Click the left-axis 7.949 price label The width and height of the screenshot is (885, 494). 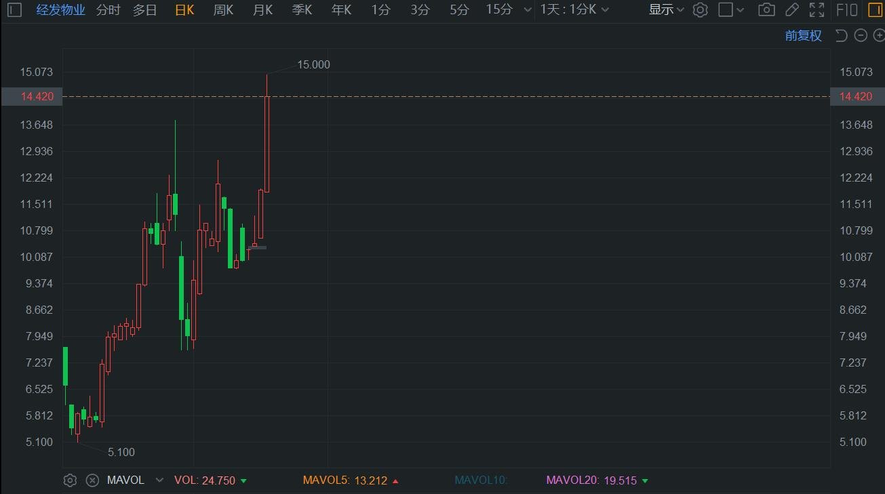tap(39, 336)
